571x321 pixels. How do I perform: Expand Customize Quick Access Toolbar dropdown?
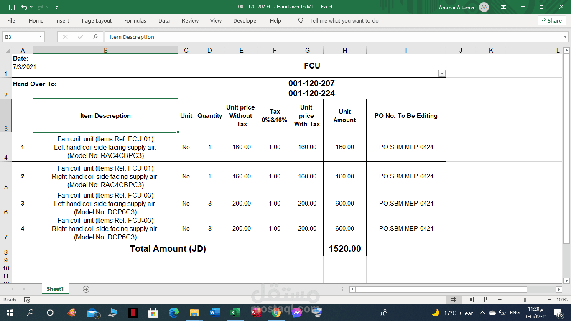click(x=56, y=8)
